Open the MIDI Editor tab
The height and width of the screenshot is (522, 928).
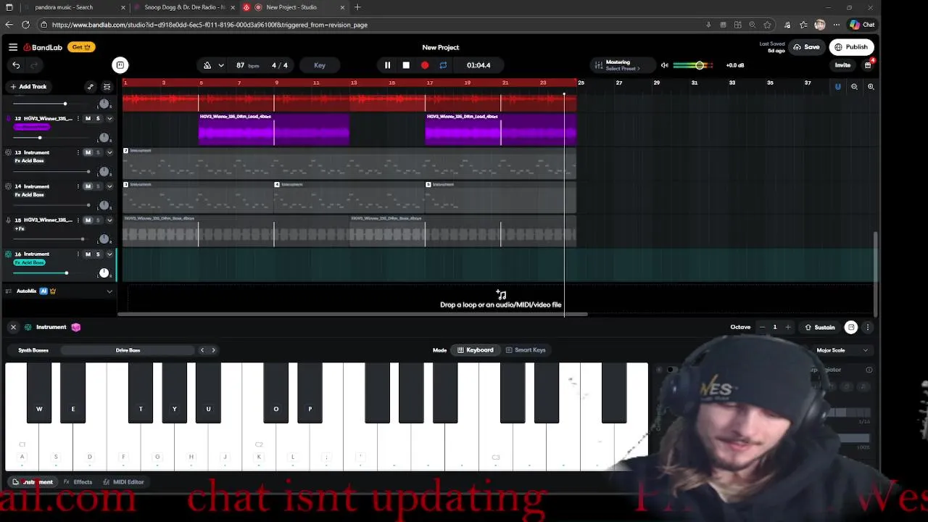point(123,482)
